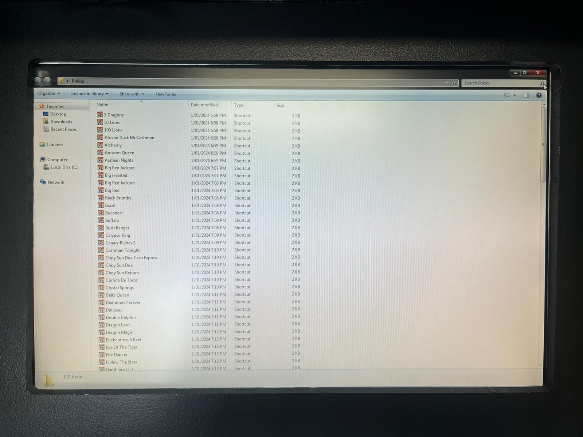Select the Calypso King shortcut icon
Screen dimensions: 583x437
pyautogui.click(x=101, y=235)
